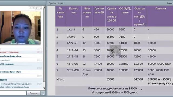Click the level cell Ст.зол. Дир
Screen dimensions: 173x97
click(x=87, y=72)
